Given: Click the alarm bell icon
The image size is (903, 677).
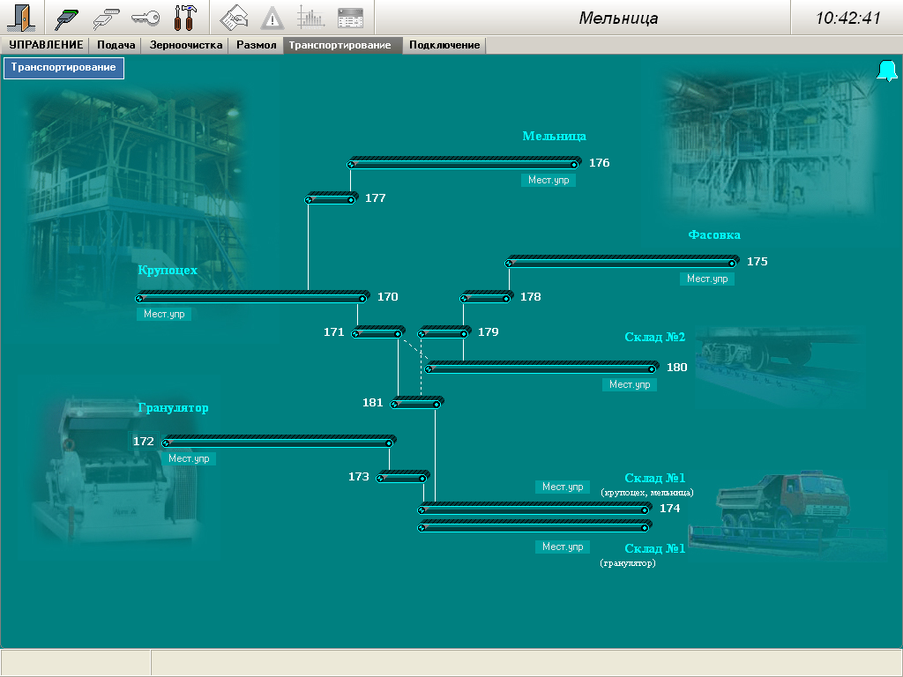Looking at the screenshot, I should [x=886, y=71].
